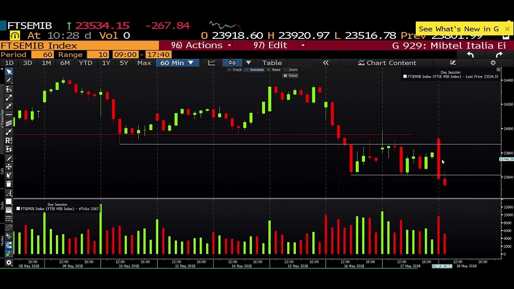Close the See What's New banner

click(507, 29)
